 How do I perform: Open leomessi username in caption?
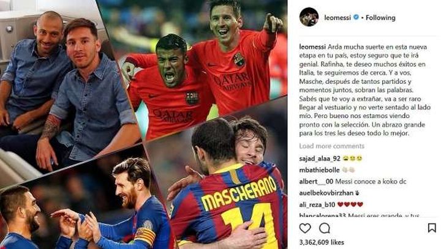click(312, 47)
